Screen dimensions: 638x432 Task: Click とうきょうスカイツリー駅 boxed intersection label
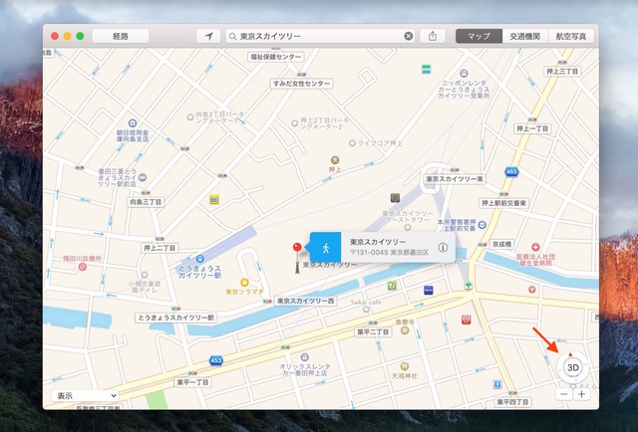tap(175, 318)
